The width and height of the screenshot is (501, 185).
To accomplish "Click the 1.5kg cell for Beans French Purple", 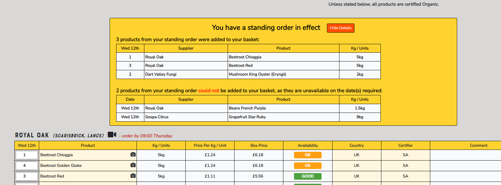I will pos(360,108).
